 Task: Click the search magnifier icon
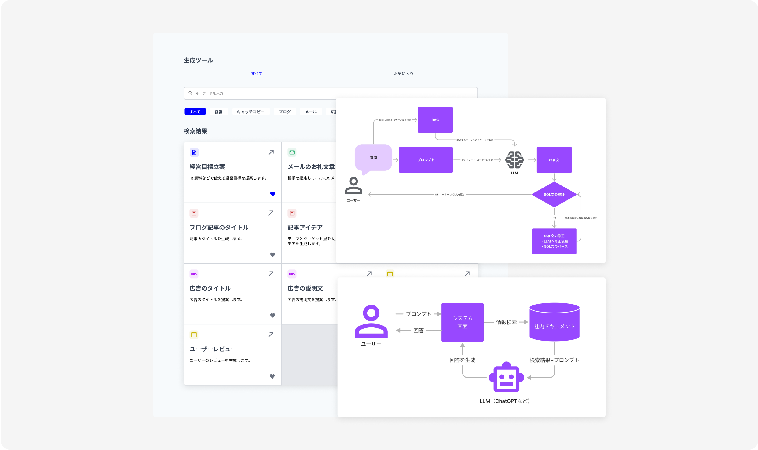pyautogui.click(x=190, y=93)
